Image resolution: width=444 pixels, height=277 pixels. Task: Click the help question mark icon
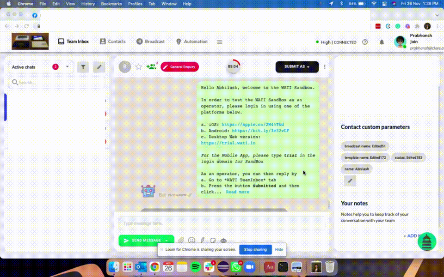pyautogui.click(x=365, y=42)
